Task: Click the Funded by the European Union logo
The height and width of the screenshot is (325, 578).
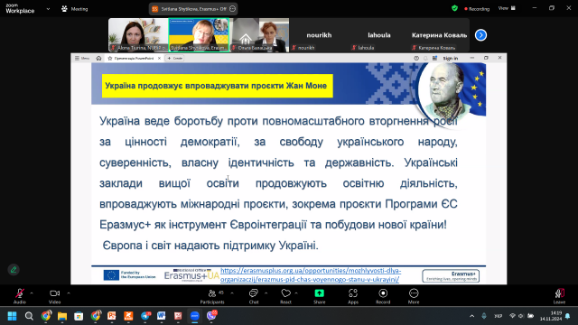Action: click(x=129, y=274)
